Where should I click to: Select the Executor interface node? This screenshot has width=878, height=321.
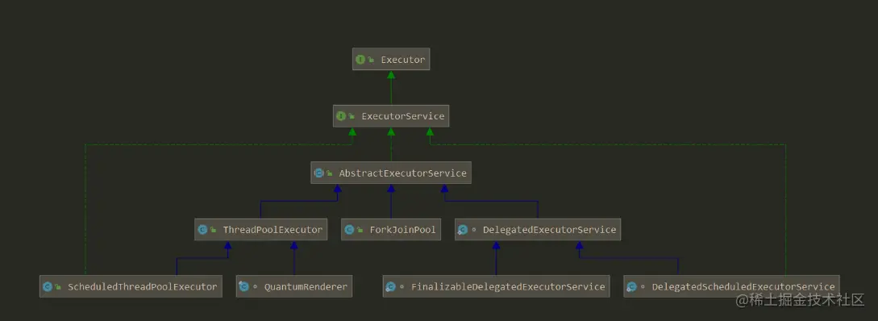pos(391,59)
